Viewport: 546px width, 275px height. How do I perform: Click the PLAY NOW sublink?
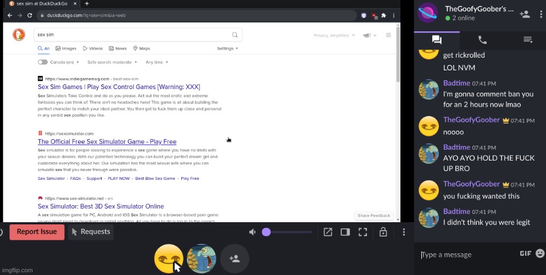point(119,178)
